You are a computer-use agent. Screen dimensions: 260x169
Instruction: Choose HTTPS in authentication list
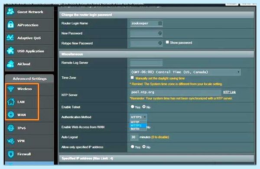138,125
